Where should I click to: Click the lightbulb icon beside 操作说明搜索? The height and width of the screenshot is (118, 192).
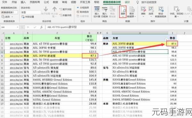coord(138,2)
